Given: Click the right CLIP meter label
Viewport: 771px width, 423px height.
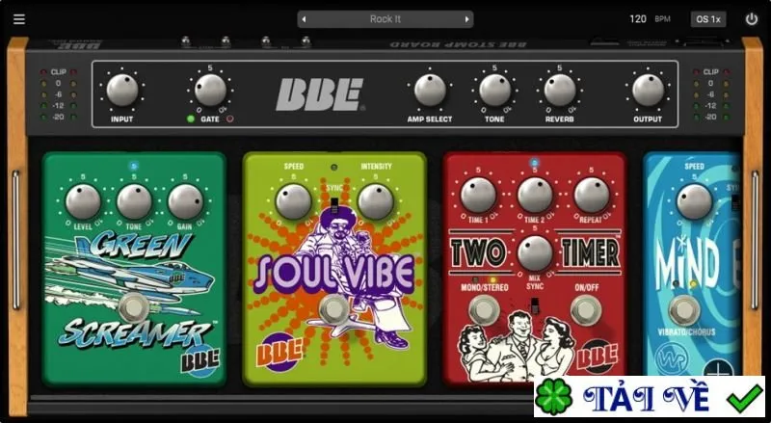Looking at the screenshot, I should point(710,72).
